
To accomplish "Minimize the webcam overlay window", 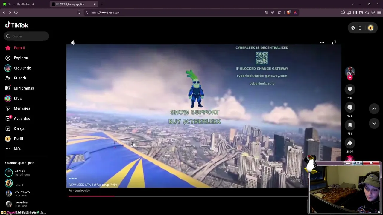I will pos(348,163).
